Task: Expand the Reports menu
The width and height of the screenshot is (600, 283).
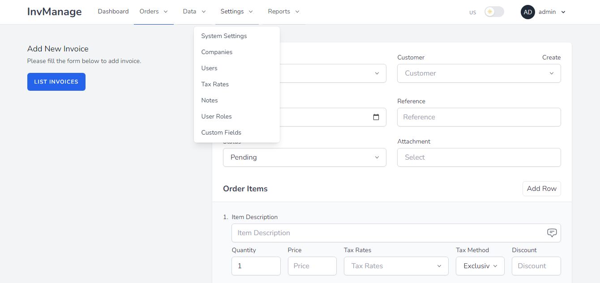Action: coord(283,12)
